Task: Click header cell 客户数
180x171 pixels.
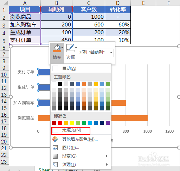Action: 89,10
